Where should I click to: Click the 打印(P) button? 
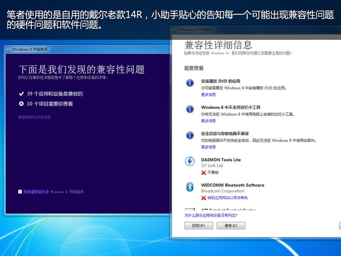(x=198, y=226)
